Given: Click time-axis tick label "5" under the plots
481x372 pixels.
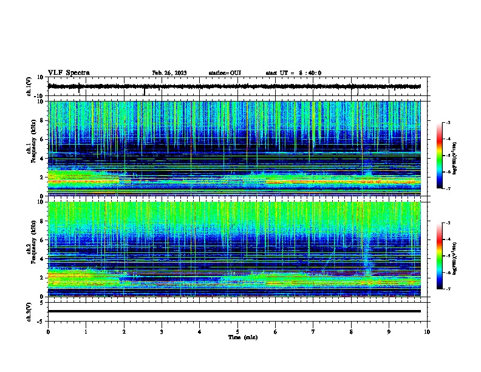Looking at the screenshot, I should (x=237, y=332).
